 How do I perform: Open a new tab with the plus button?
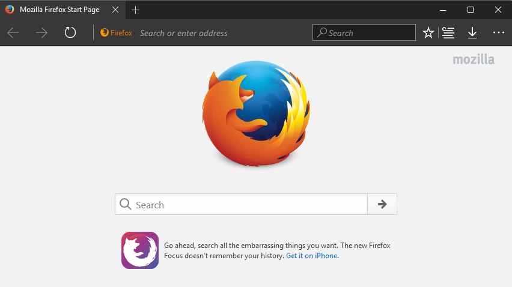(135, 10)
